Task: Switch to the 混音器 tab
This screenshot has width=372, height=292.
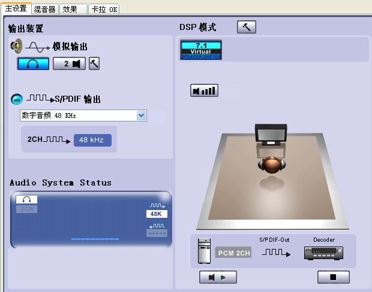Action: coord(46,9)
